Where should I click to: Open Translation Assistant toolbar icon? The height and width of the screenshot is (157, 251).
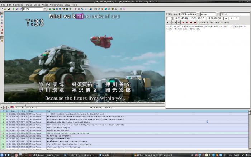click(102, 9)
